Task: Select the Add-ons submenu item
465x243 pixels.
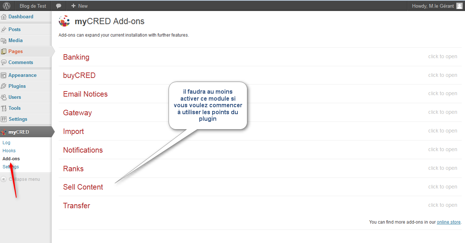Action: tap(11, 159)
